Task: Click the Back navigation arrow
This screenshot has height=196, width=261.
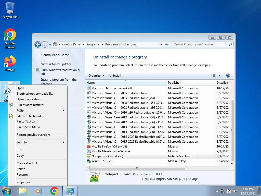Action: (x=38, y=44)
